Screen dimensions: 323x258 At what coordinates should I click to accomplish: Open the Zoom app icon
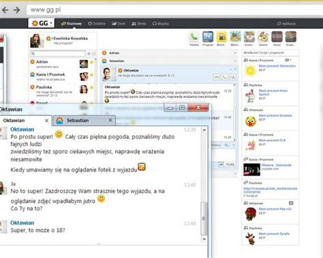249,37
